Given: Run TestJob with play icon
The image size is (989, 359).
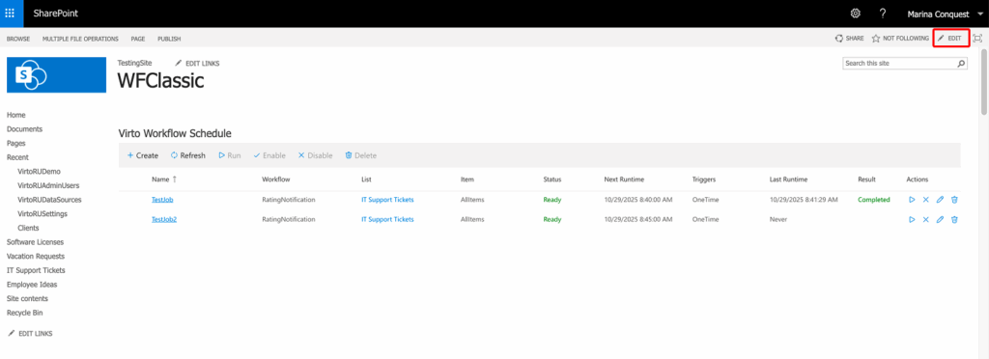Looking at the screenshot, I should 912,200.
